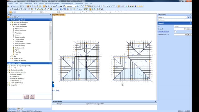Switch to the Projet bottom tab

20,109
